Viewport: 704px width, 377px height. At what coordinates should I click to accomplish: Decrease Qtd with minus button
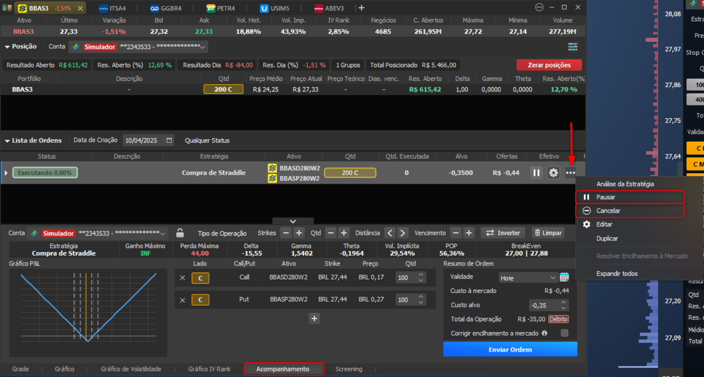click(x=331, y=233)
